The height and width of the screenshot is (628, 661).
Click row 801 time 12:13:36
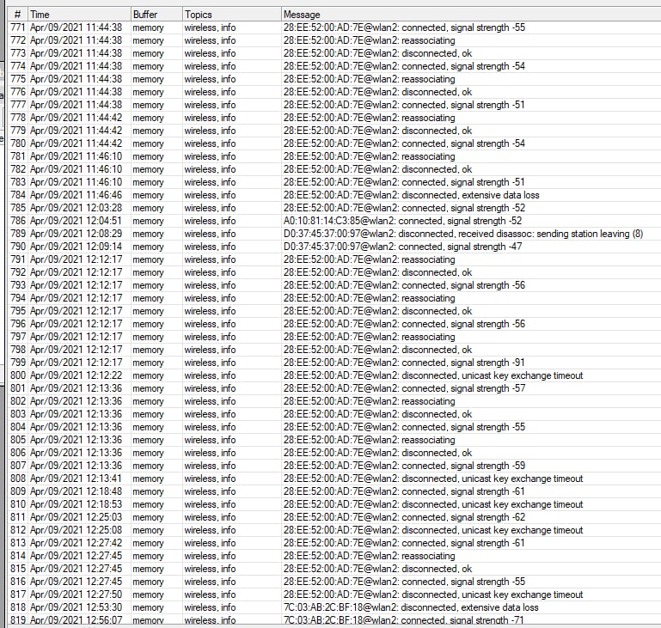[x=76, y=388]
